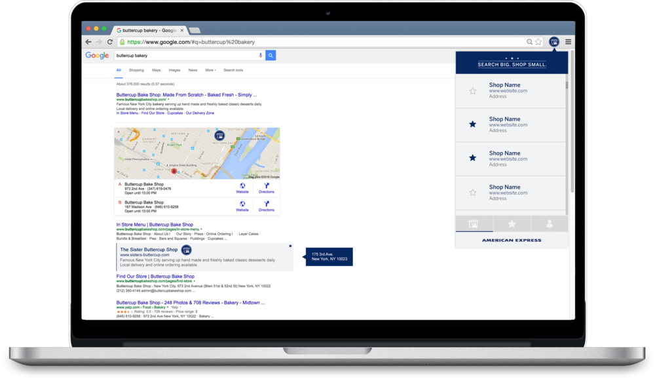
Task: Click the browser back arrow
Action: [88, 42]
